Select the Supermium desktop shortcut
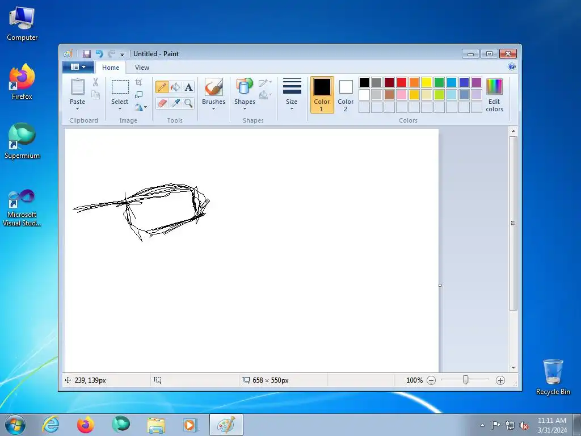 coord(22,141)
